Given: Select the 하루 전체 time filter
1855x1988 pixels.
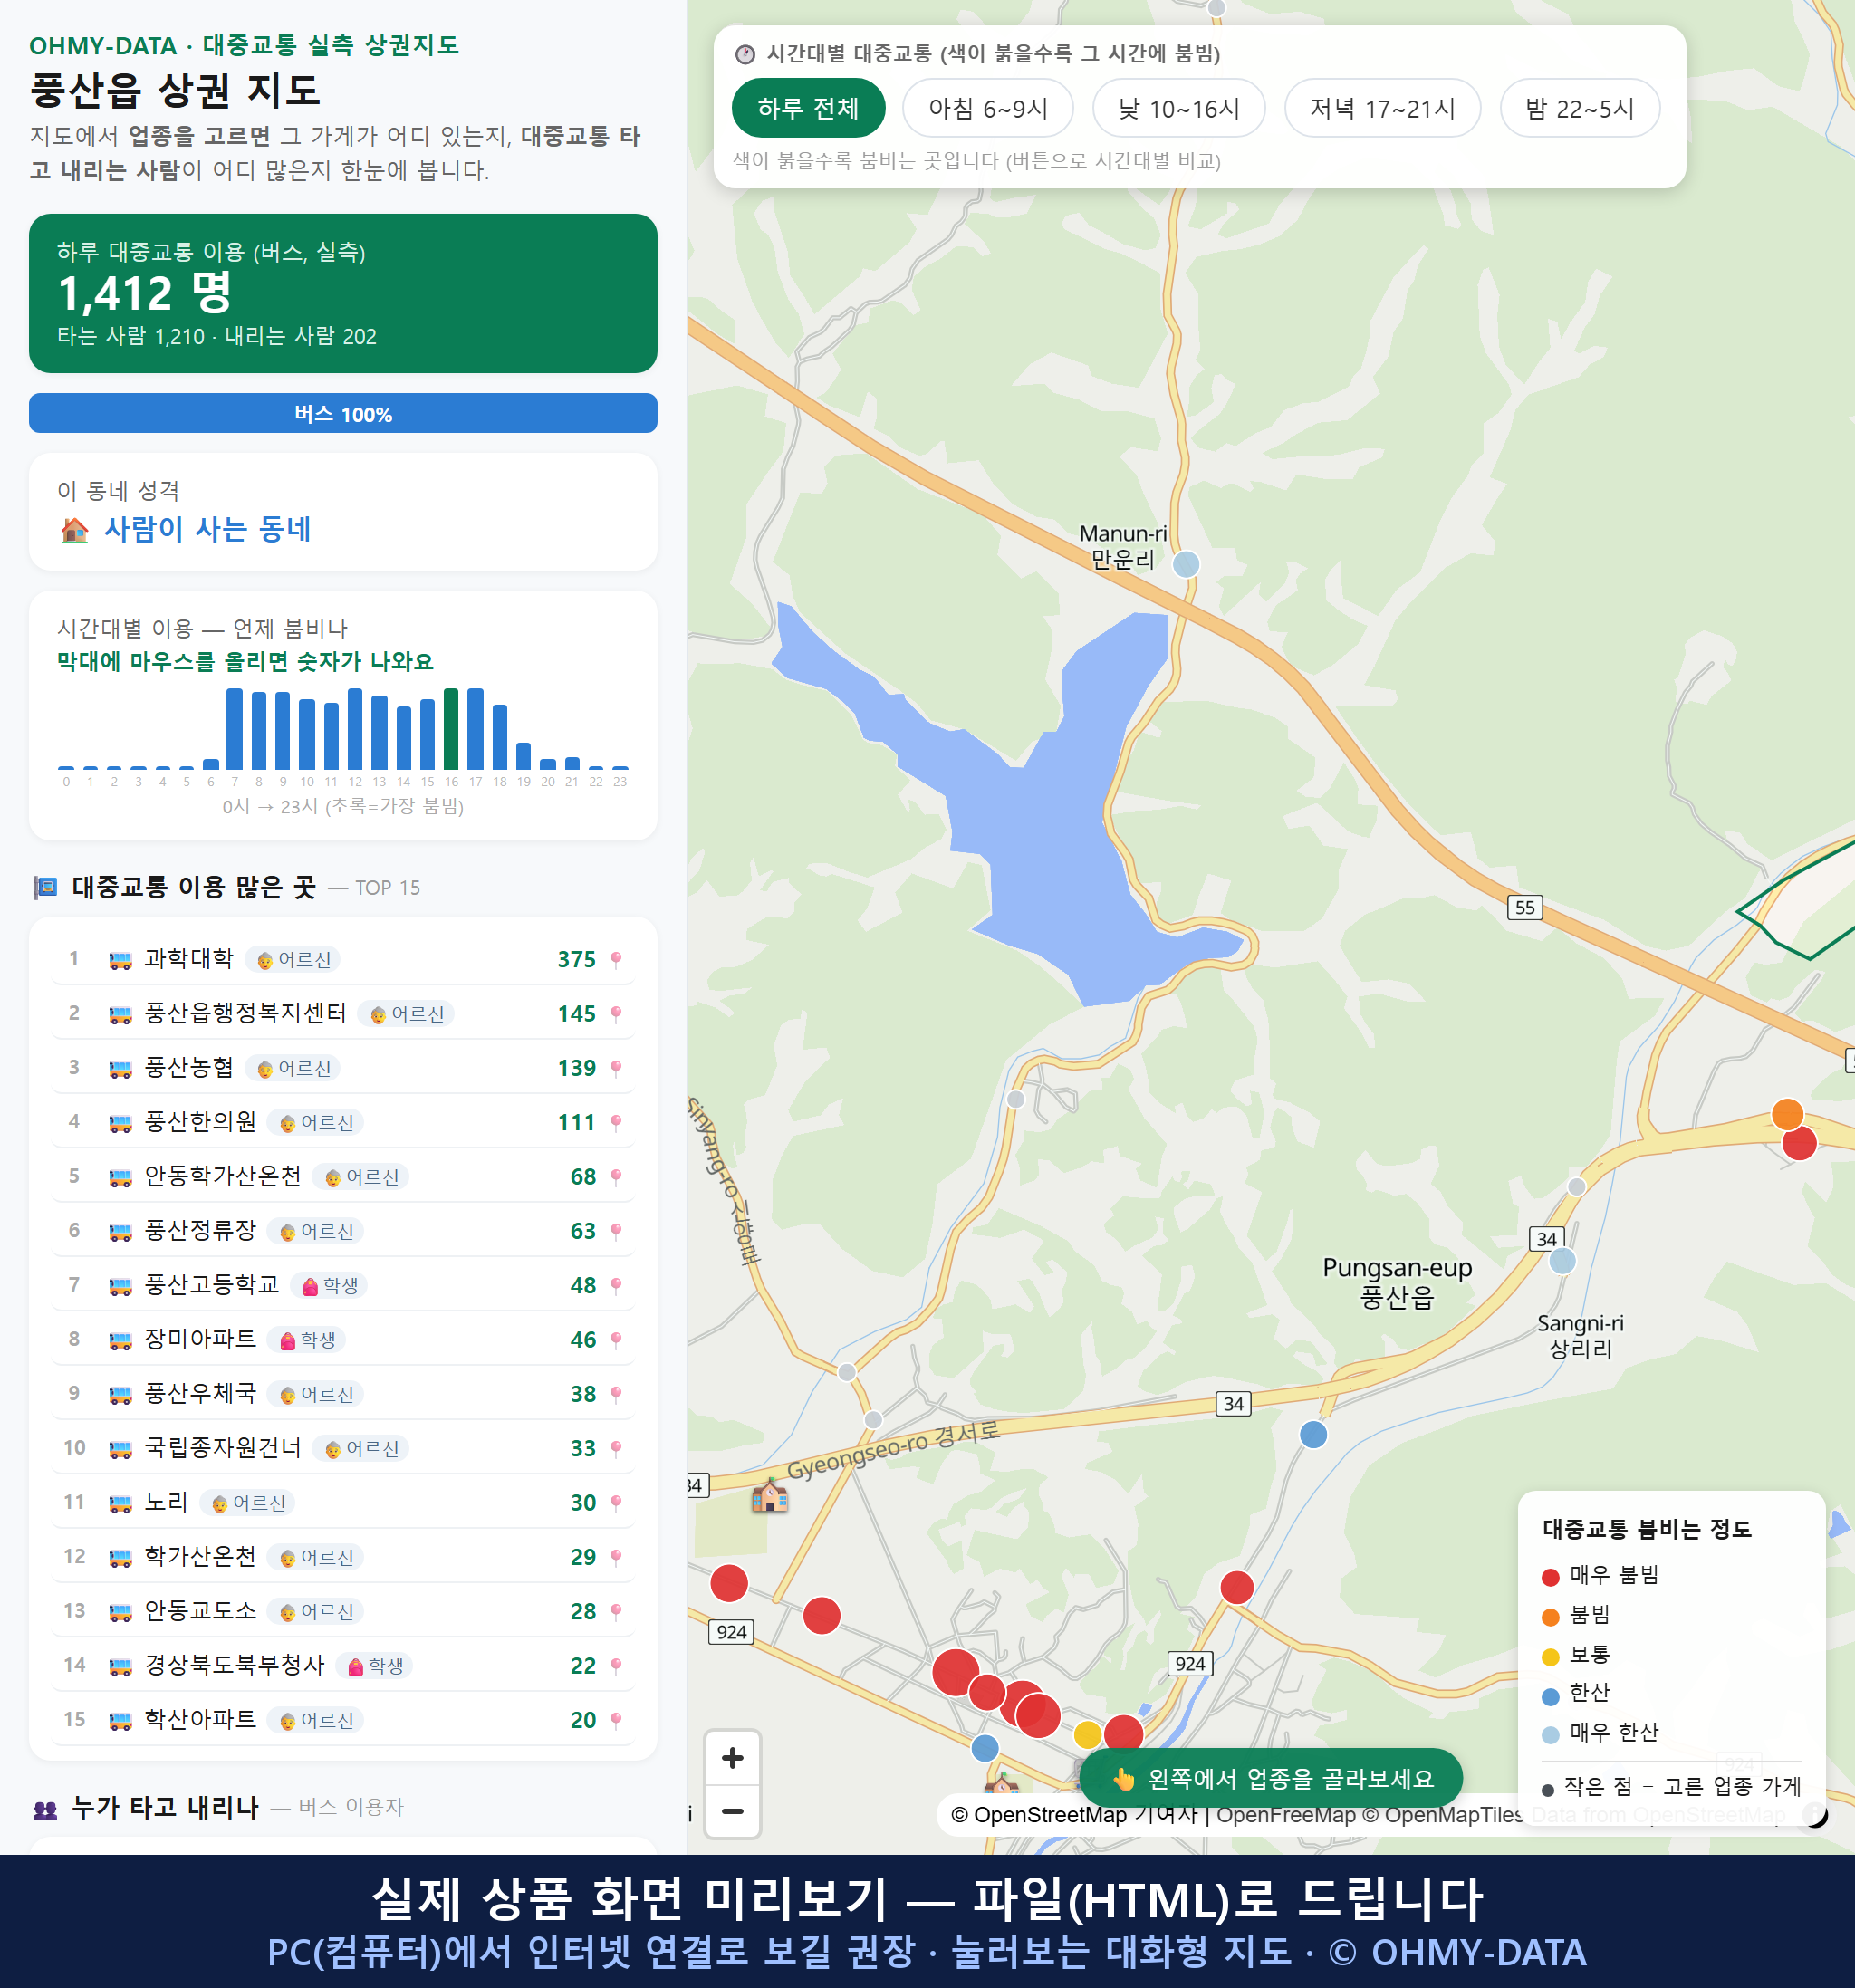Looking at the screenshot, I should 808,108.
